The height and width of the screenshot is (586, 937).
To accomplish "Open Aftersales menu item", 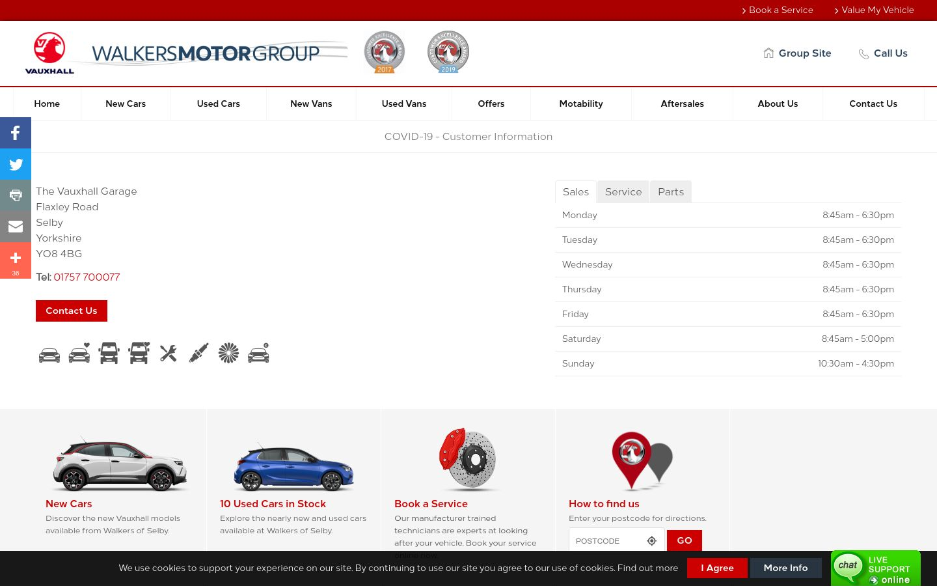I will point(683,104).
